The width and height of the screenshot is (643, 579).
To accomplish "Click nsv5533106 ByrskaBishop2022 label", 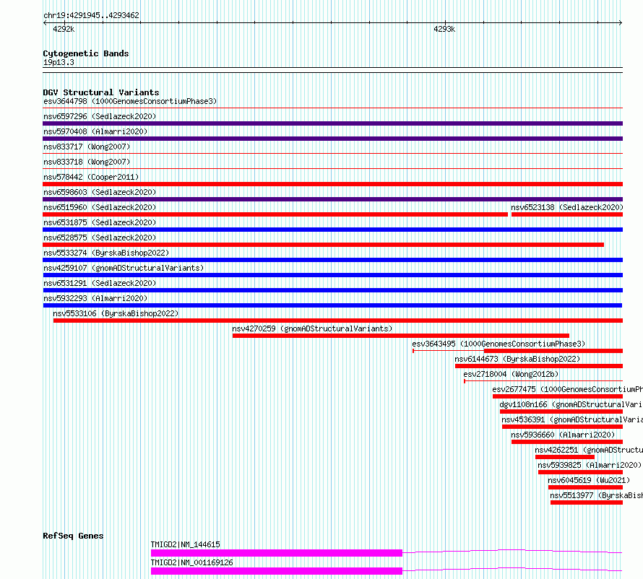I will pyautogui.click(x=116, y=313).
